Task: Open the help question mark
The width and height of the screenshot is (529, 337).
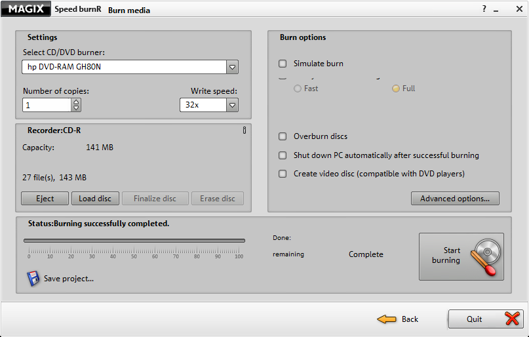Action: (x=484, y=9)
